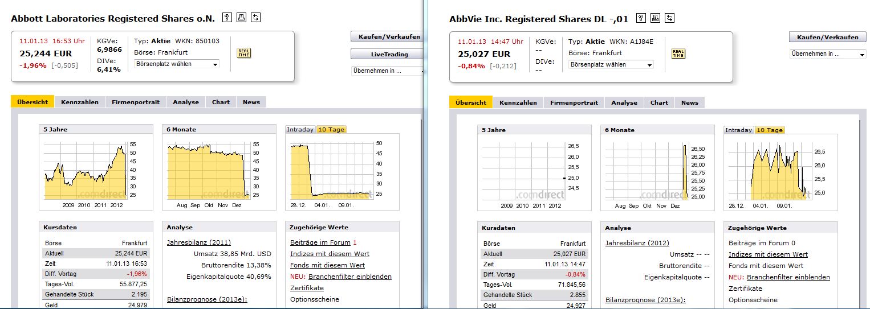
Task: Open Jahresbilanz (2012) link in AbbVie window
Action: click(637, 243)
